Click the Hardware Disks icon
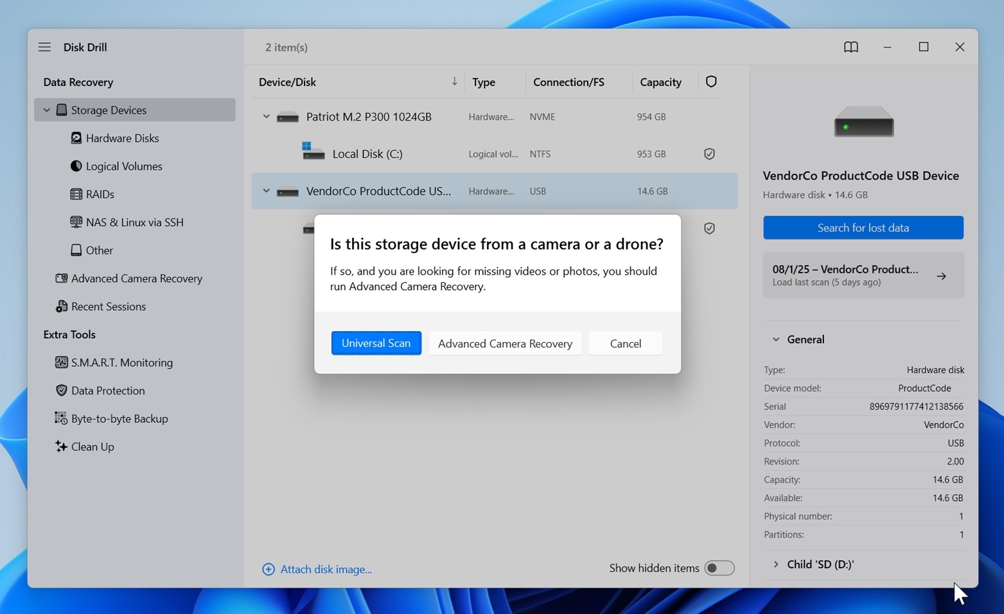Viewport: 1004px width, 614px height. (76, 138)
